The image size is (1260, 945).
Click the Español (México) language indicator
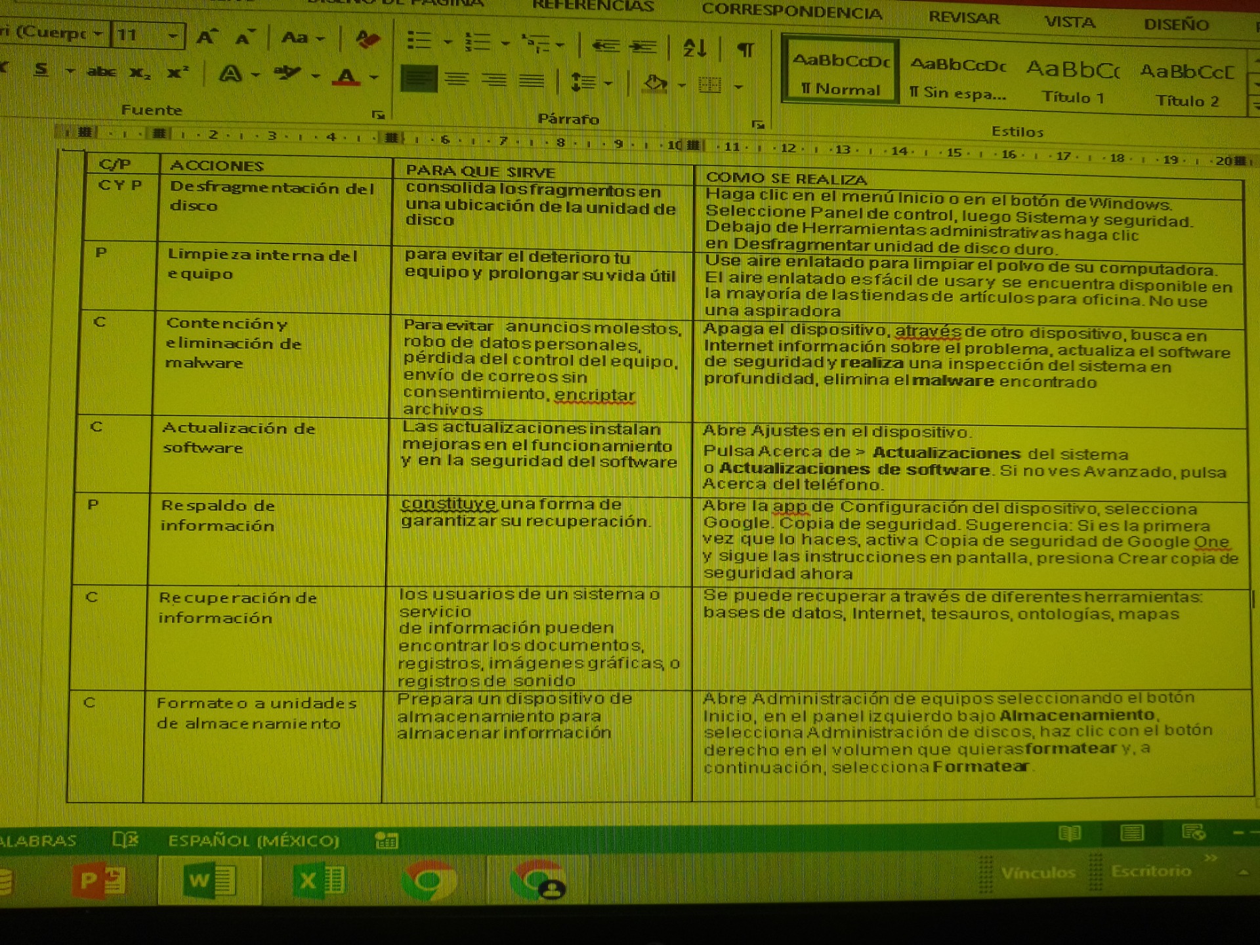click(253, 841)
